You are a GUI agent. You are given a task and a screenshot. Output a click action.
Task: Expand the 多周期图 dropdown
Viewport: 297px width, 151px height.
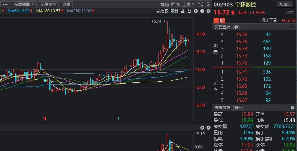coord(24,4)
